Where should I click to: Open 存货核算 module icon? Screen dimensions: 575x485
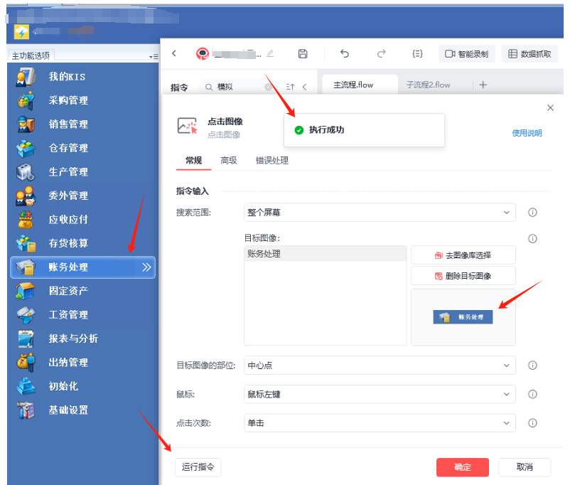coord(26,243)
